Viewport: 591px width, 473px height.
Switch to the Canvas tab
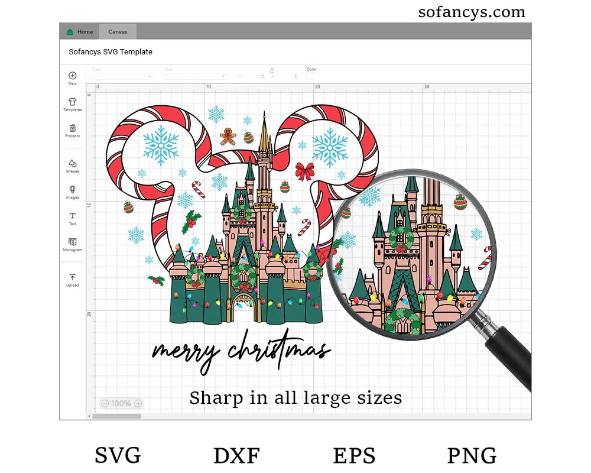click(x=118, y=32)
